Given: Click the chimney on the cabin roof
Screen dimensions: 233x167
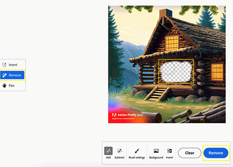Looking at the screenshot, I should point(166,14).
